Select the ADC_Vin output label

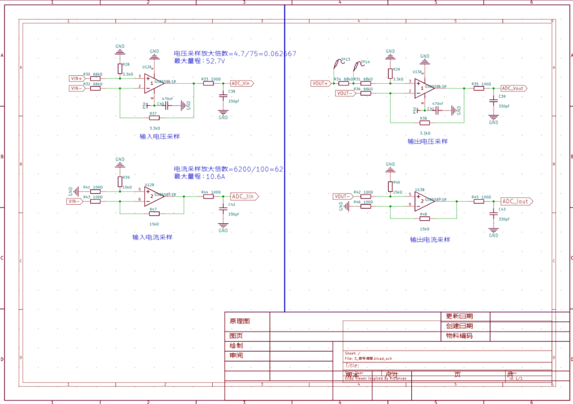pyautogui.click(x=241, y=83)
